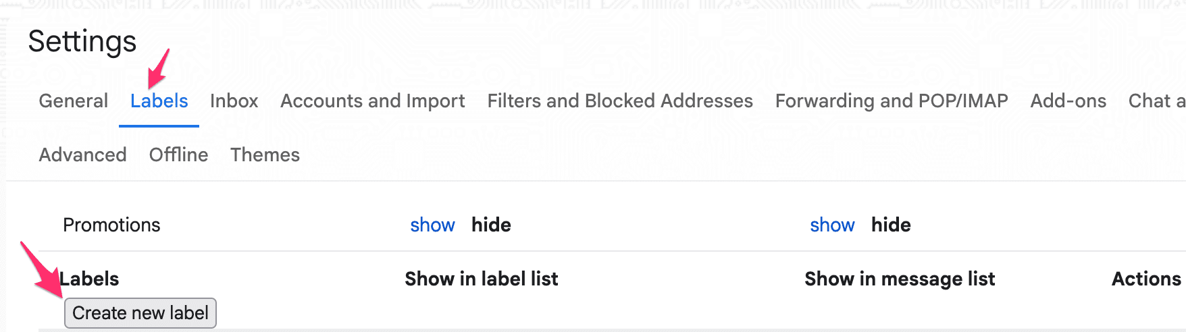Go to Filters and Blocked Addresses

coord(619,101)
